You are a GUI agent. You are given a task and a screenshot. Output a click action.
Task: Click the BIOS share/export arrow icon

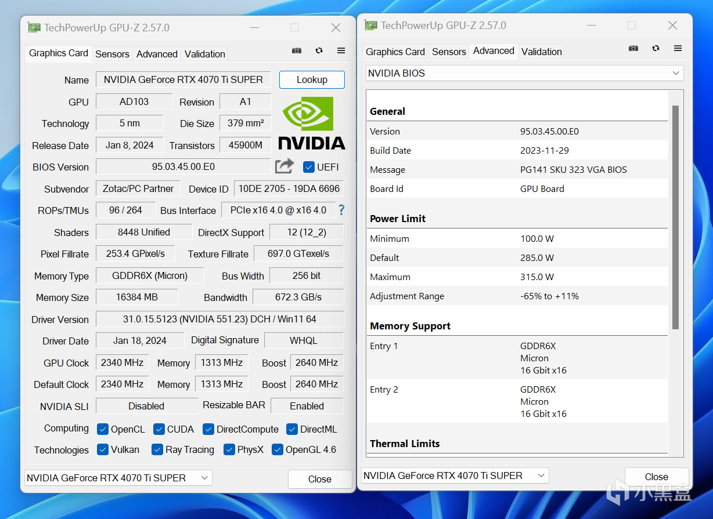[x=285, y=166]
